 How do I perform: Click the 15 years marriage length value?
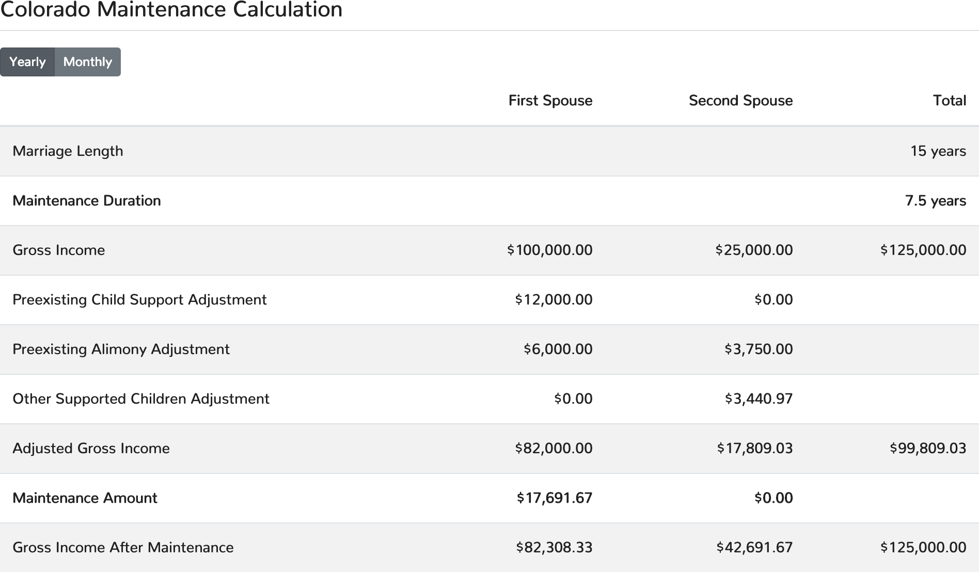click(x=938, y=151)
